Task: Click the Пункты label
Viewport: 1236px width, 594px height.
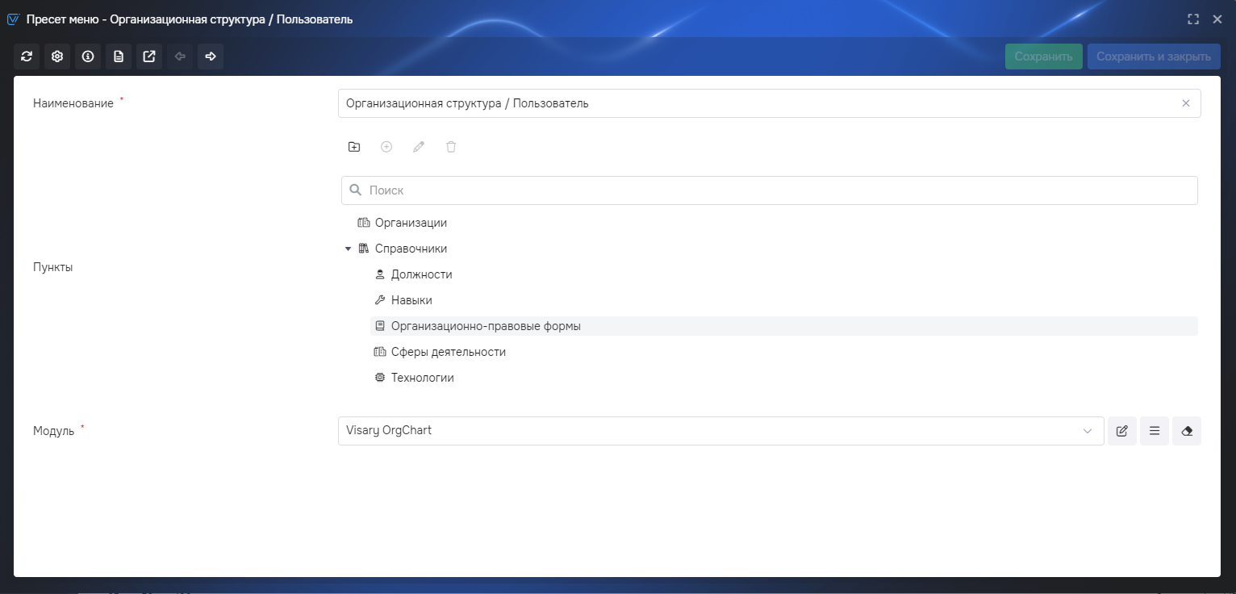Action: pyautogui.click(x=53, y=267)
